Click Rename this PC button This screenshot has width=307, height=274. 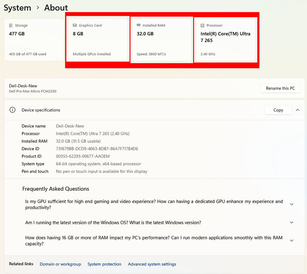pyautogui.click(x=280, y=88)
